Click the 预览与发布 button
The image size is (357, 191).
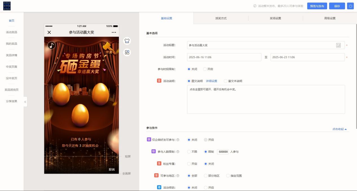point(317,6)
